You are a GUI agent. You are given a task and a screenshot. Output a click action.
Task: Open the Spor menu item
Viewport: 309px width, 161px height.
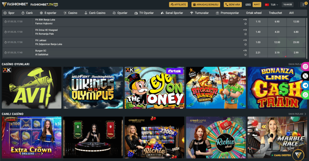coord(9,13)
